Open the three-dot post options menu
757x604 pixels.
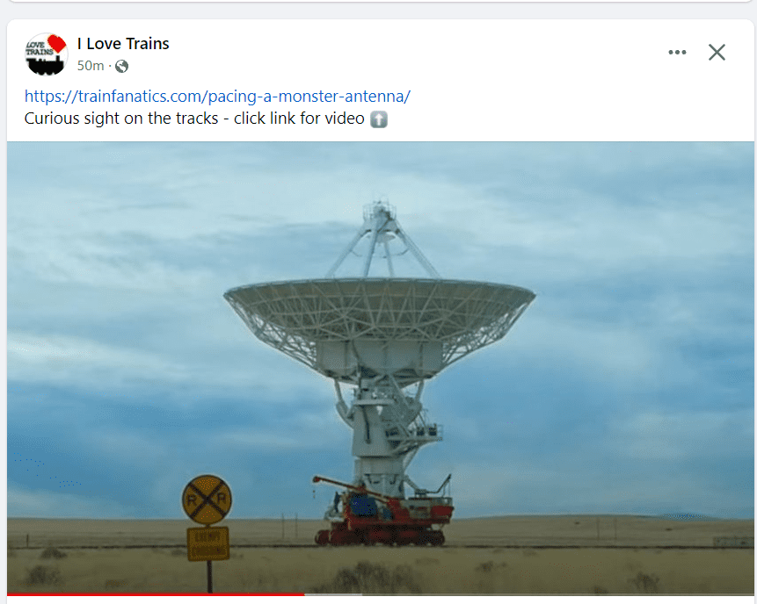[677, 52]
